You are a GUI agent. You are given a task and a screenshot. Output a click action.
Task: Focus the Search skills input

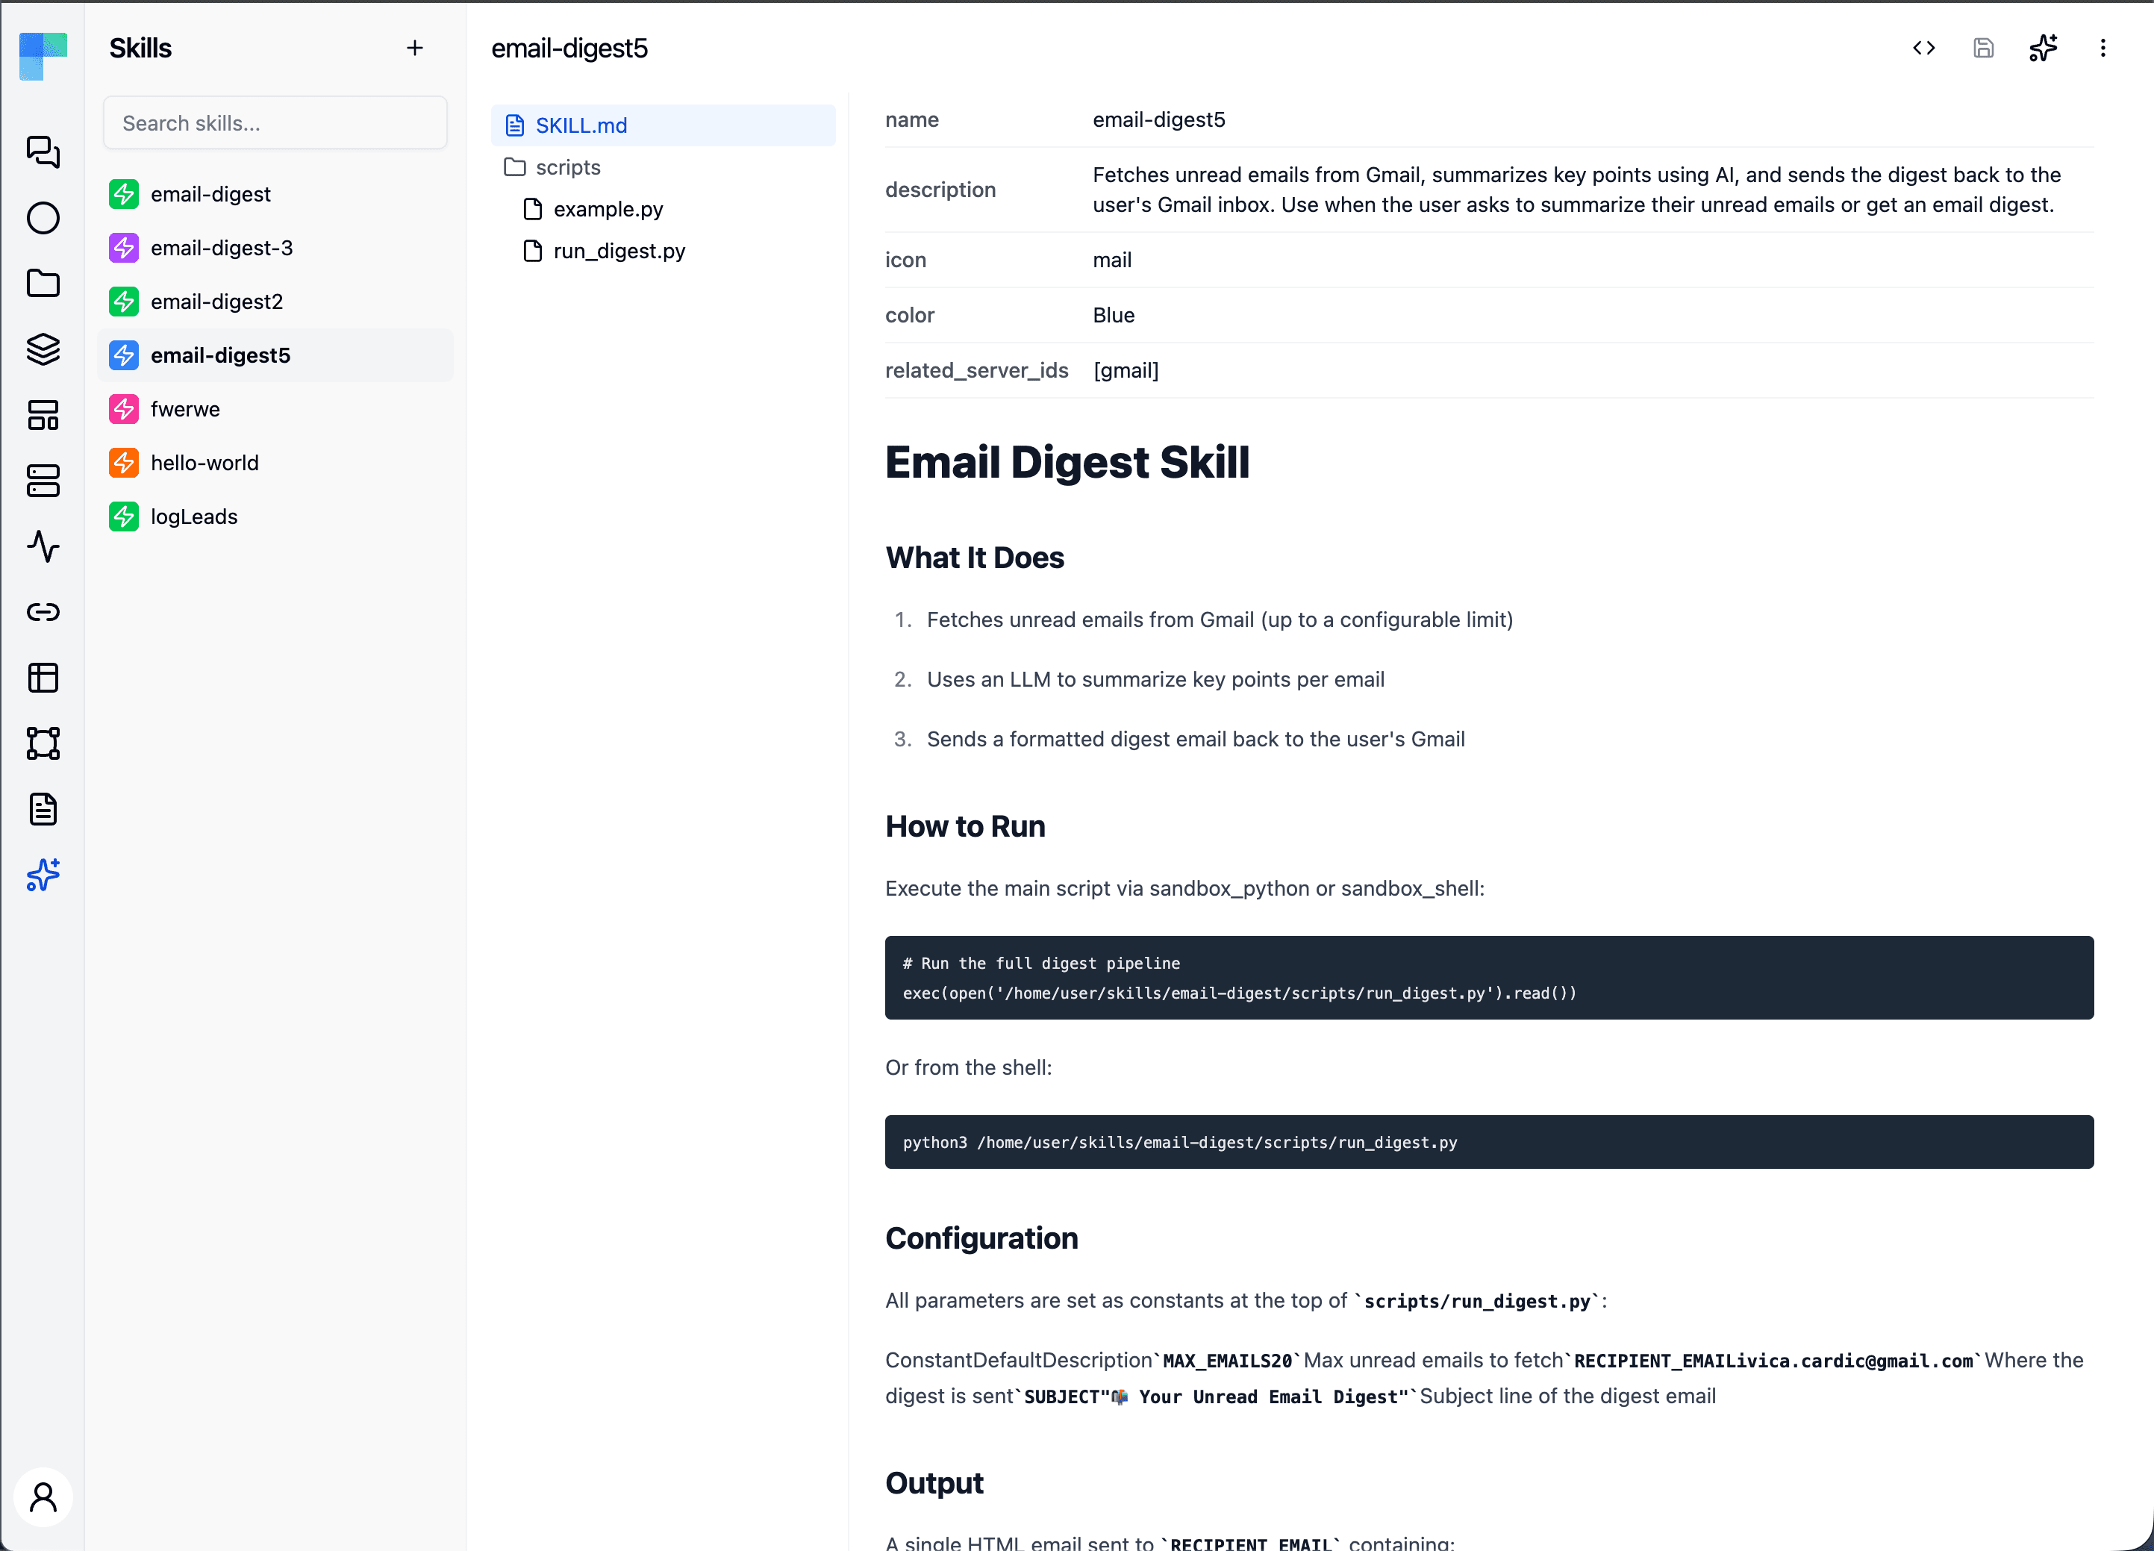[275, 122]
